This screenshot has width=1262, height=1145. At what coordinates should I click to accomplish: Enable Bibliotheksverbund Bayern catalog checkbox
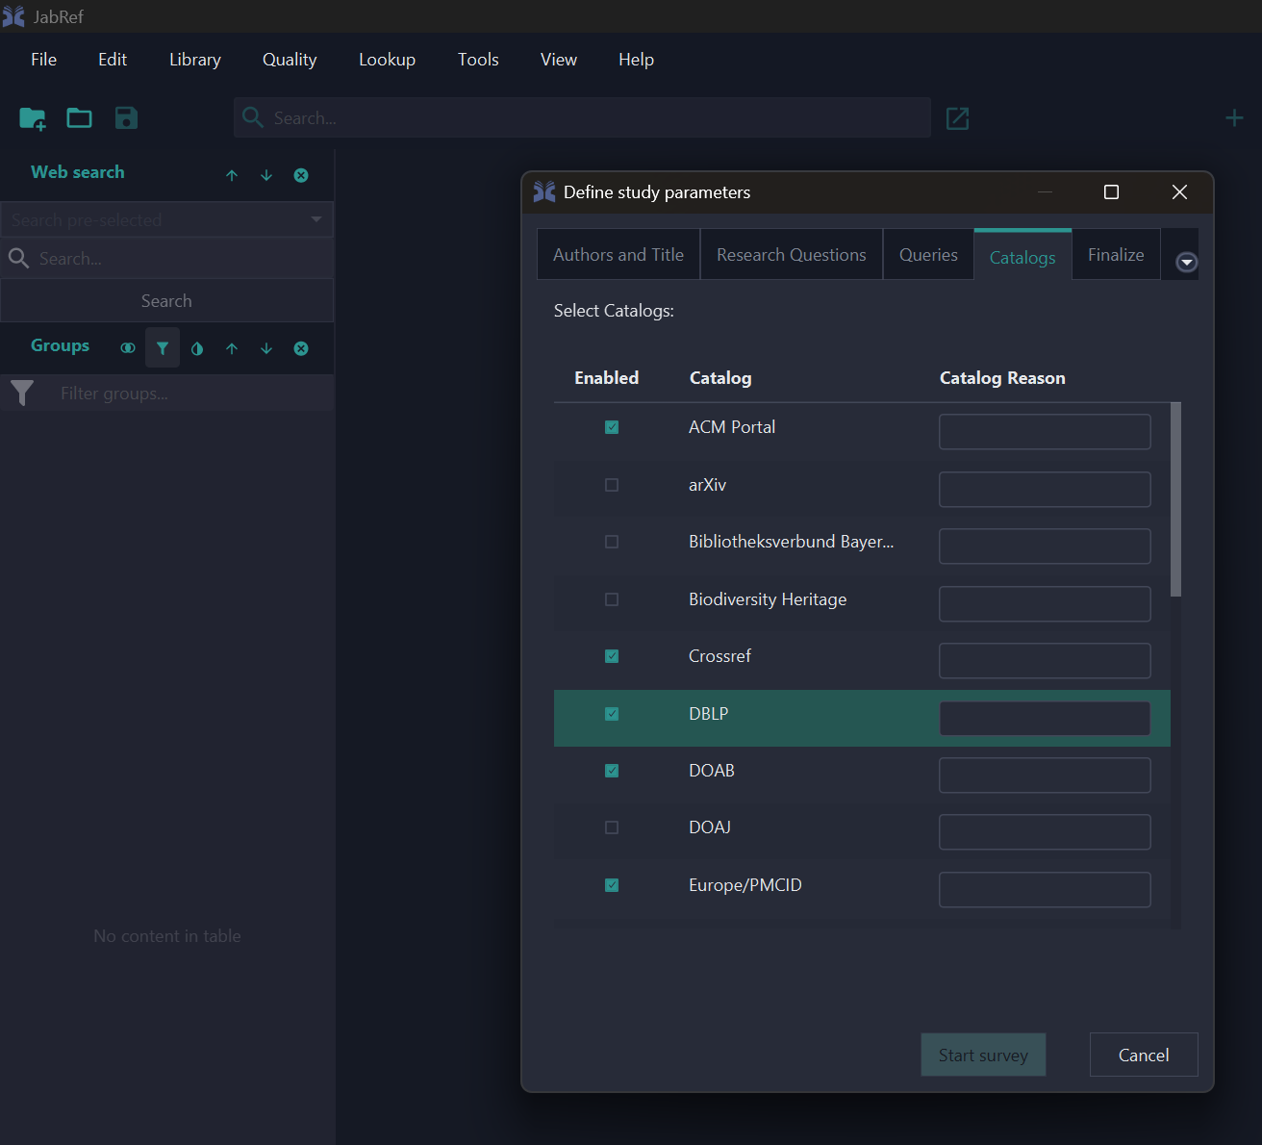(x=612, y=542)
